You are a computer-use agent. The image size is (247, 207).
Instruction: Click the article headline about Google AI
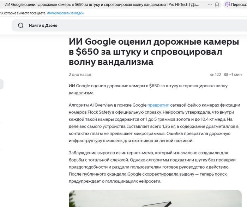(x=154, y=51)
